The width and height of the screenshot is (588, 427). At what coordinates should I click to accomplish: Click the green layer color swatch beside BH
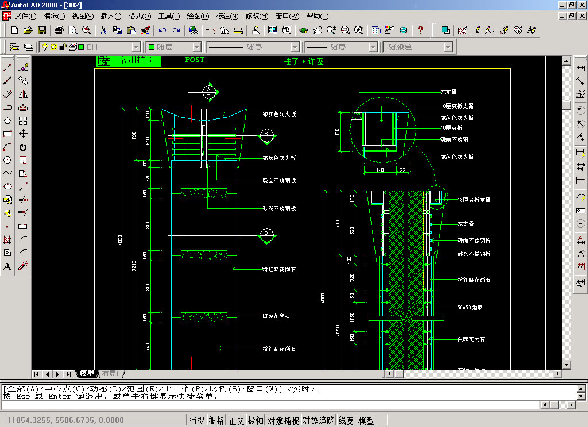pyautogui.click(x=81, y=47)
